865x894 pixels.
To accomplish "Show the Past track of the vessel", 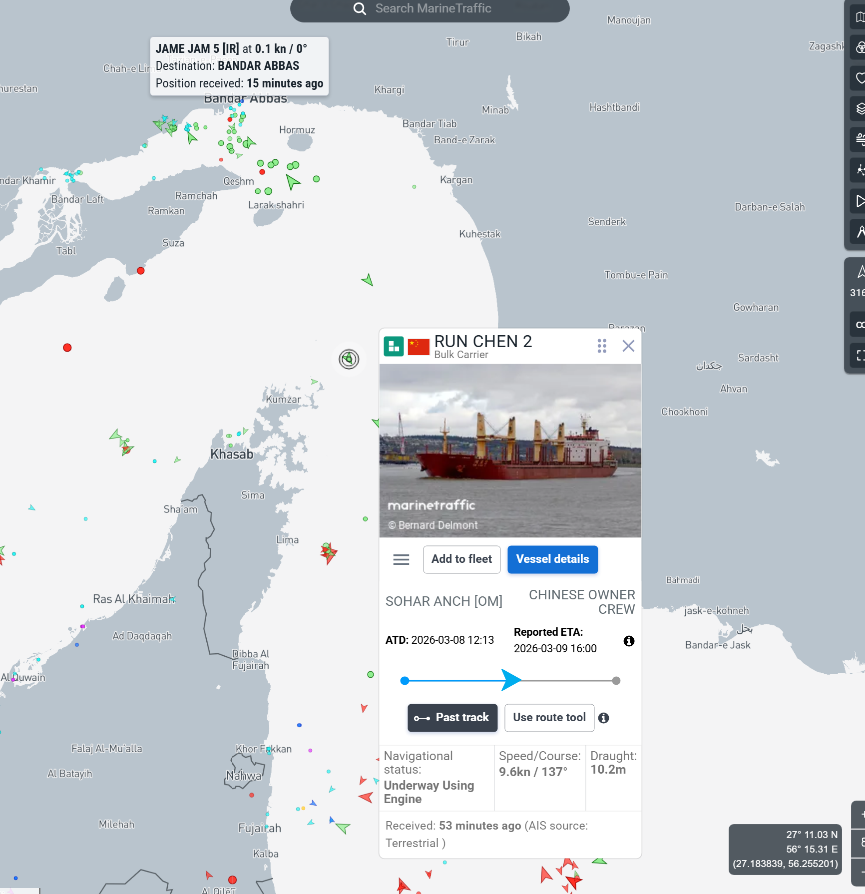I will tap(452, 718).
